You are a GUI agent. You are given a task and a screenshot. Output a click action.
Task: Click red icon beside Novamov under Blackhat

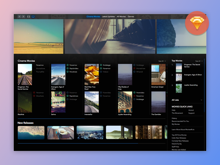pyautogui.click(x=34, y=93)
